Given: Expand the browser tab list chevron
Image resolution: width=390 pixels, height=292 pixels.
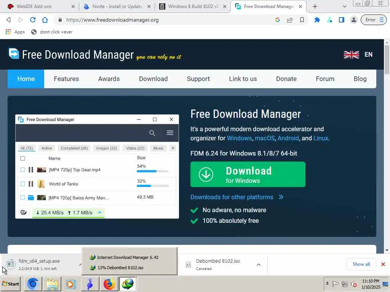Looking at the screenshot, I should [344, 6].
